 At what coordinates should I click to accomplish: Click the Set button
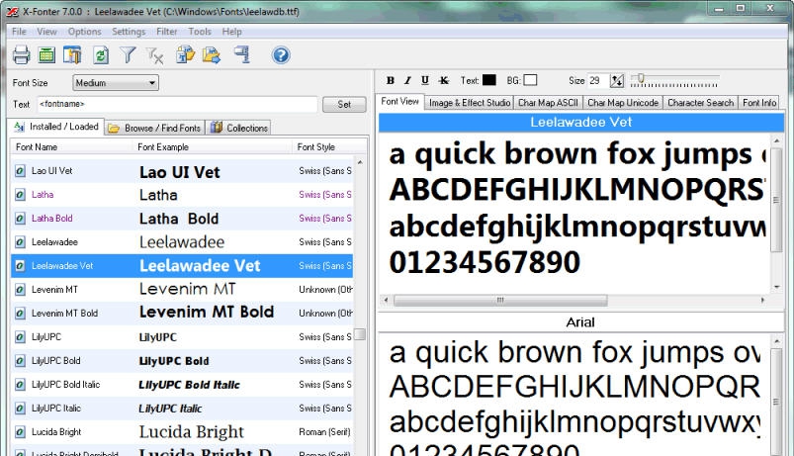344,104
